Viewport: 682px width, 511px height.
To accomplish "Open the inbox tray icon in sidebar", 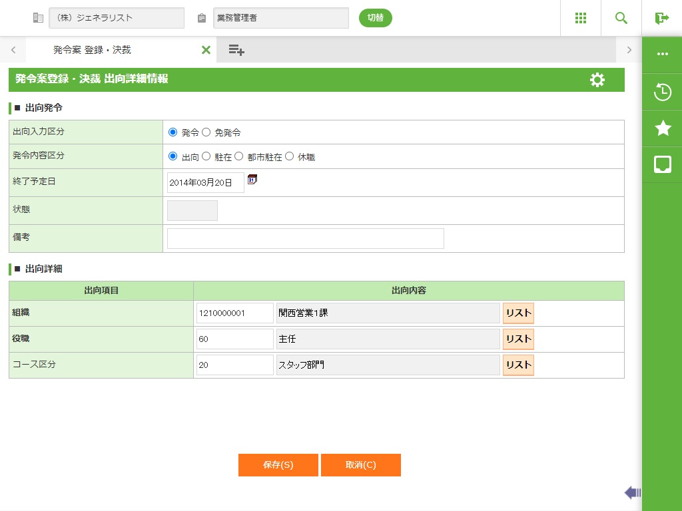I will tap(663, 164).
